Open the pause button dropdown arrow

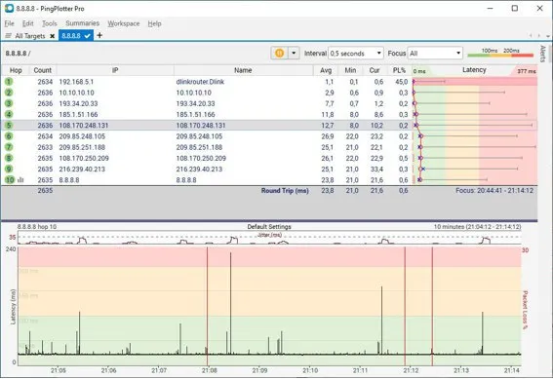[294, 54]
